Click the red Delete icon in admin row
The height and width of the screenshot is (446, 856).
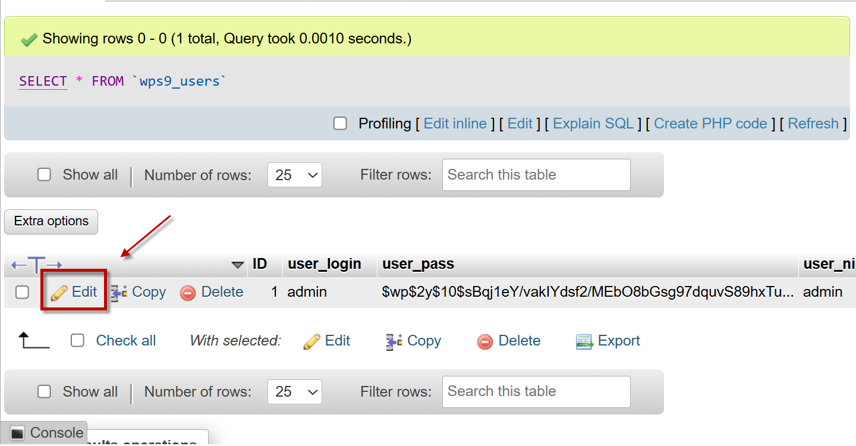[x=188, y=293]
